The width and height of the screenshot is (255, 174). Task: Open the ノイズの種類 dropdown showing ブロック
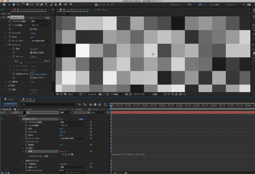pyautogui.click(x=40, y=25)
